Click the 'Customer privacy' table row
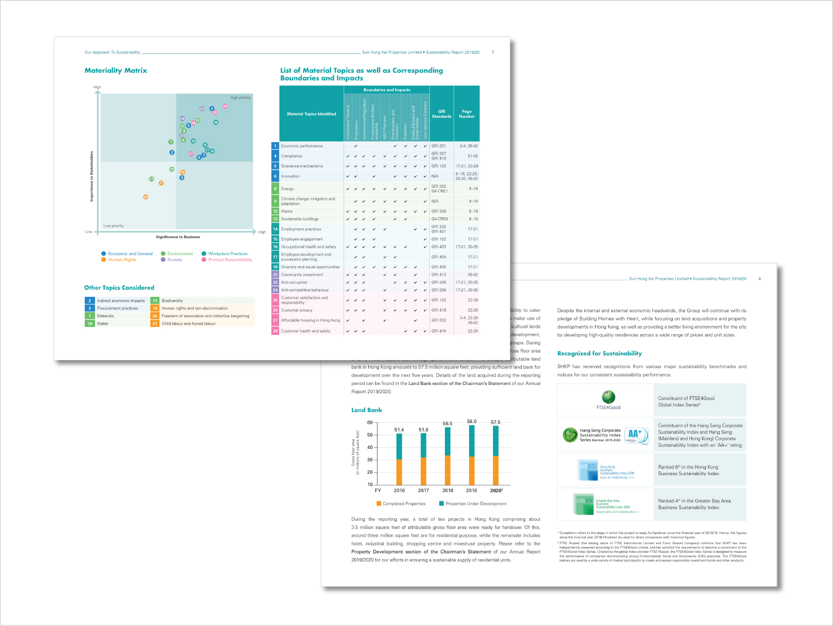This screenshot has width=833, height=626. click(x=376, y=310)
